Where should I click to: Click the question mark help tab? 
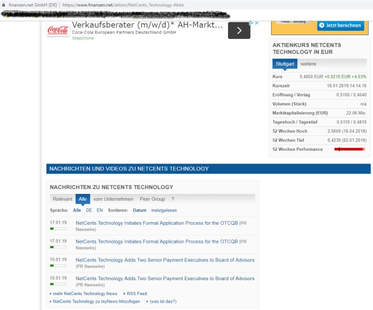point(173,199)
